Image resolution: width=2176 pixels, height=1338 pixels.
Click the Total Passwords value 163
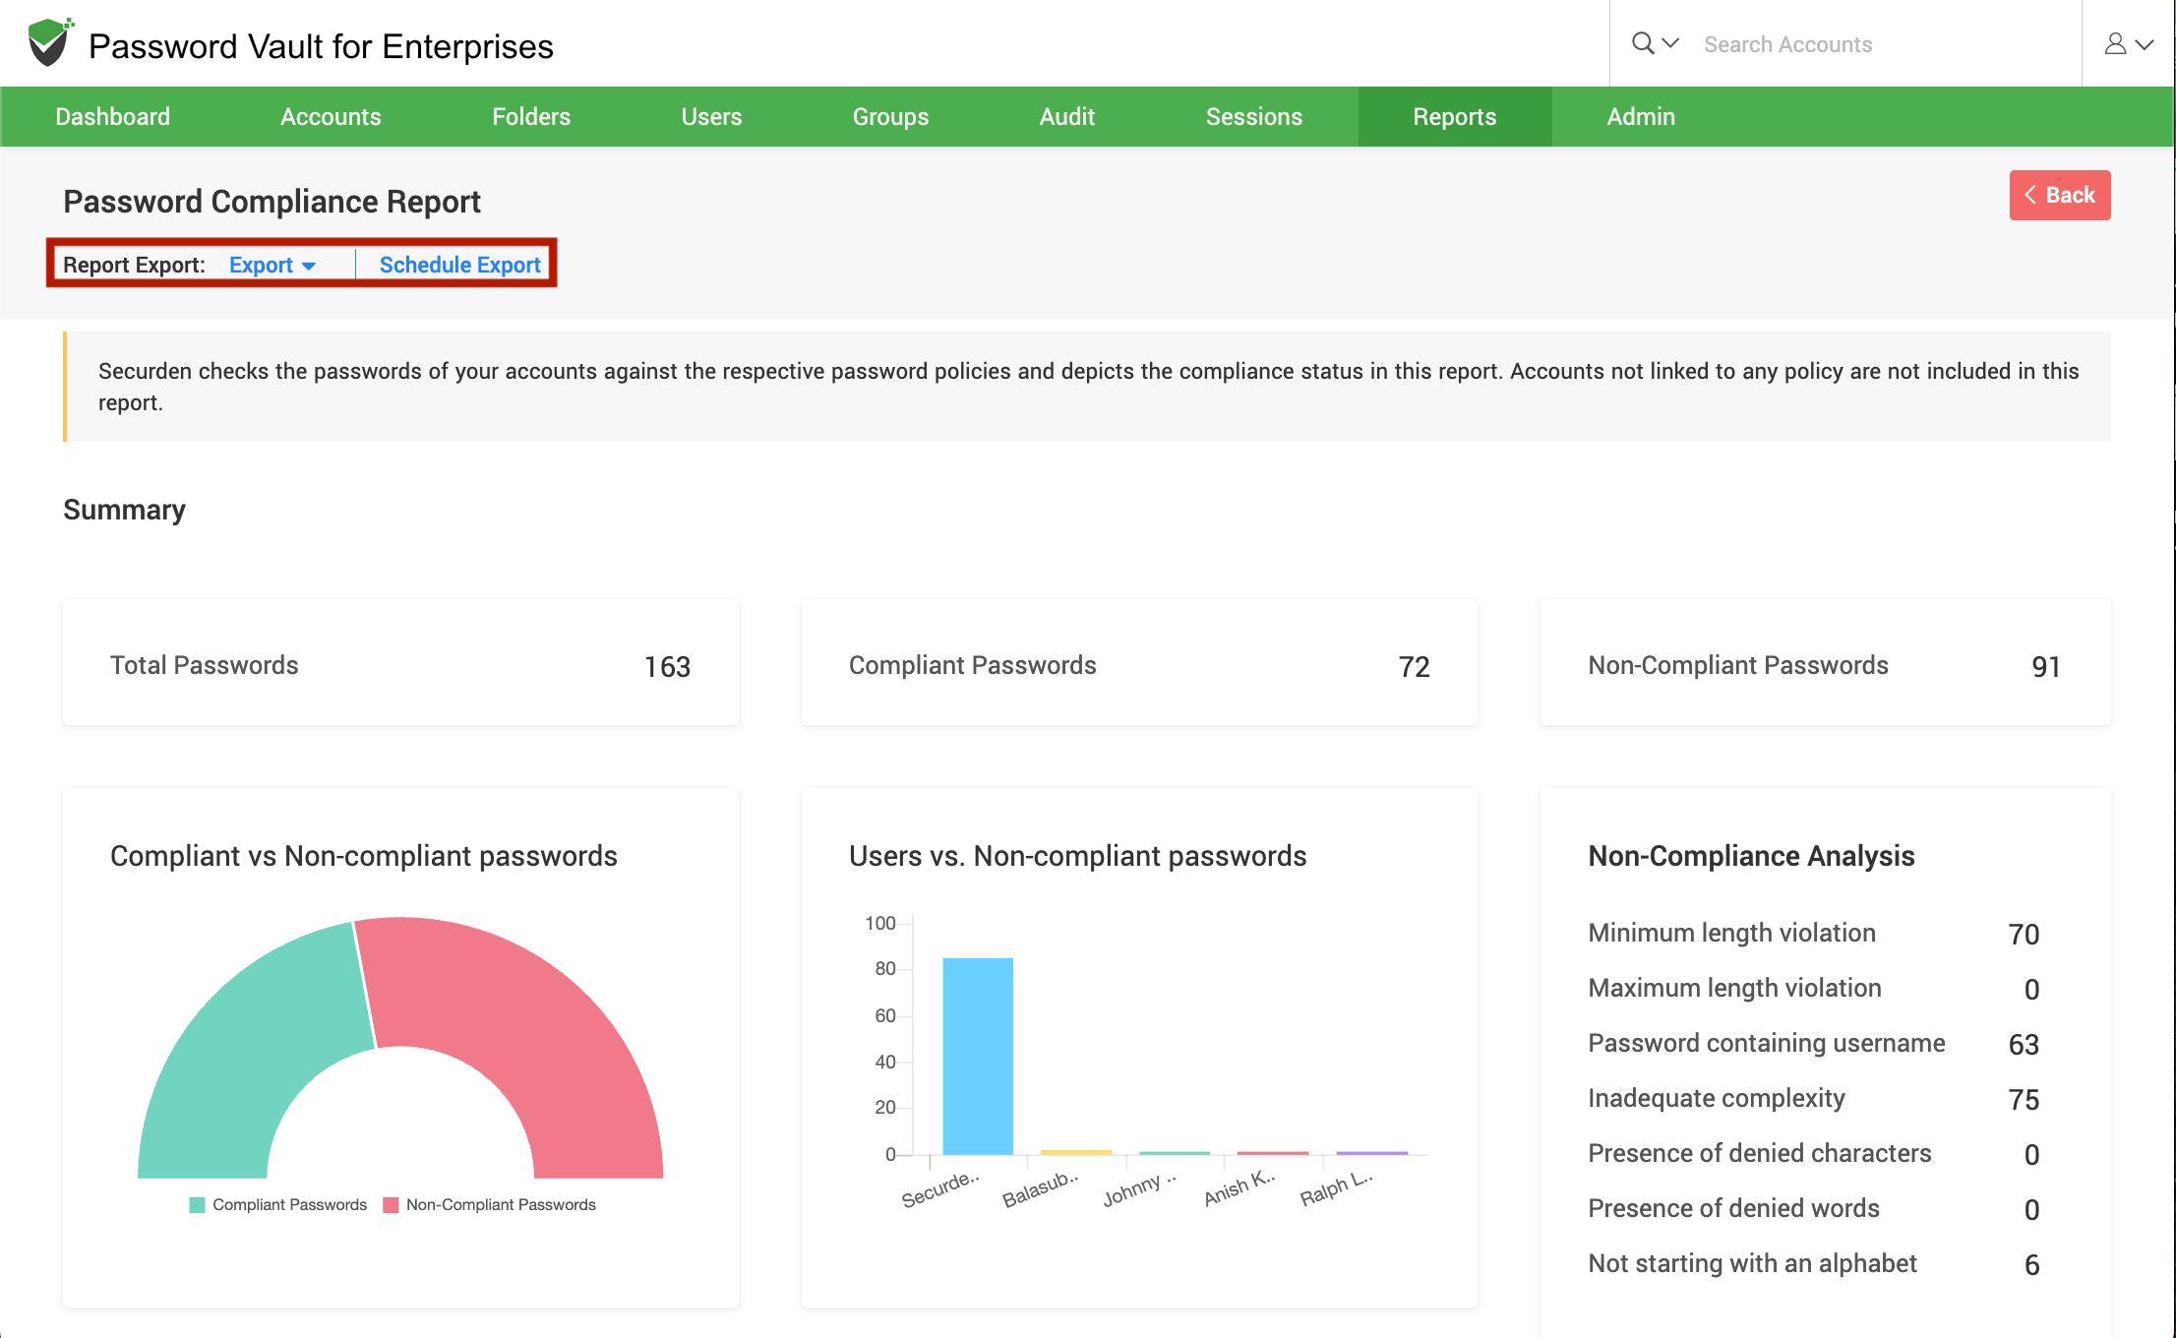tap(667, 667)
